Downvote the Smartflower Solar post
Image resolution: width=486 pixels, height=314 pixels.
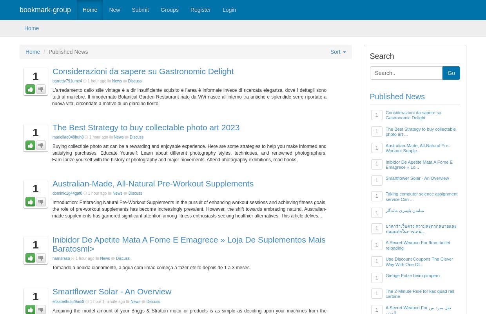click(41, 310)
